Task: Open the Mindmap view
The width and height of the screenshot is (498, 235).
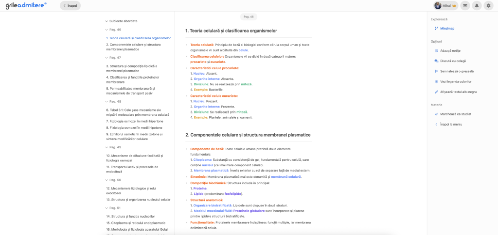Action: (445, 29)
